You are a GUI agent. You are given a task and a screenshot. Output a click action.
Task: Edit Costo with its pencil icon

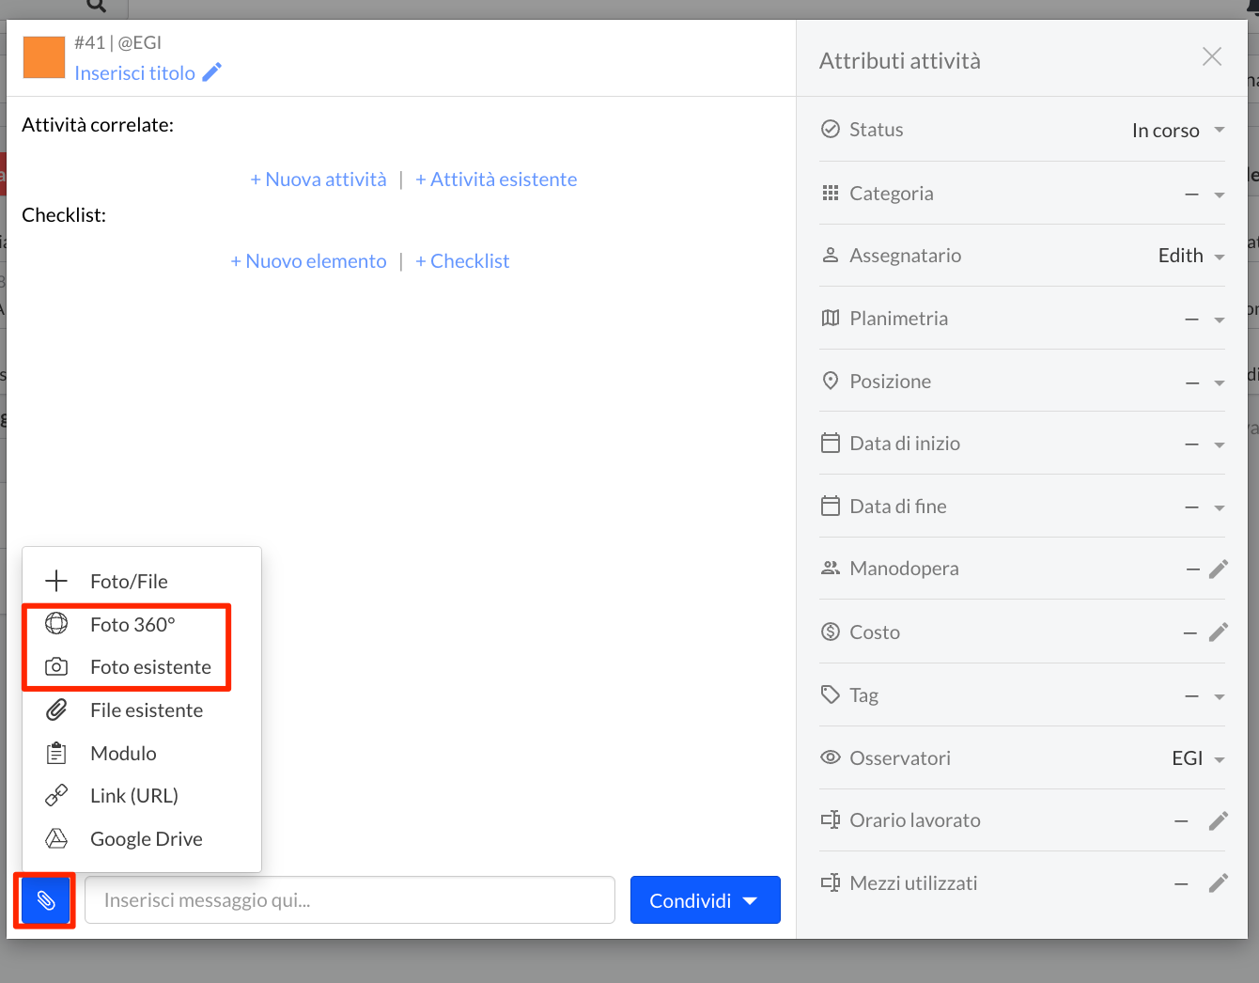tap(1219, 632)
